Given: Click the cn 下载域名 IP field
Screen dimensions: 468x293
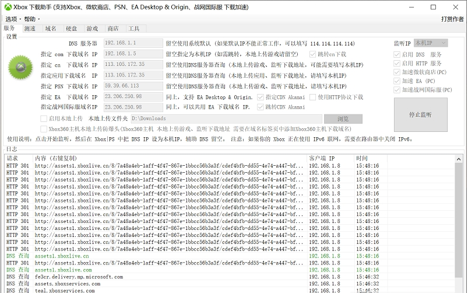Looking at the screenshot, I should coord(133,65).
